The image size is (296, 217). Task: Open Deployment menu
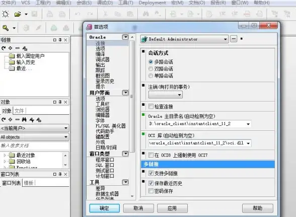pyautogui.click(x=152, y=3)
